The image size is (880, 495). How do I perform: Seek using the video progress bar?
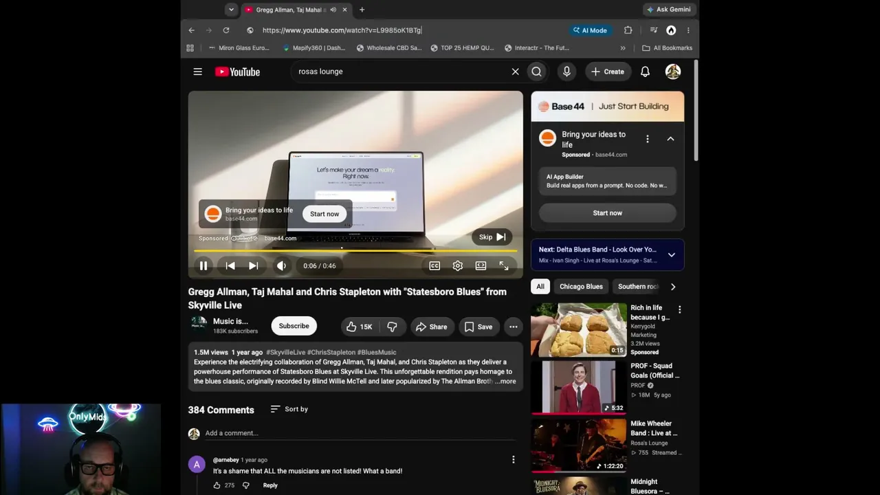(355, 251)
